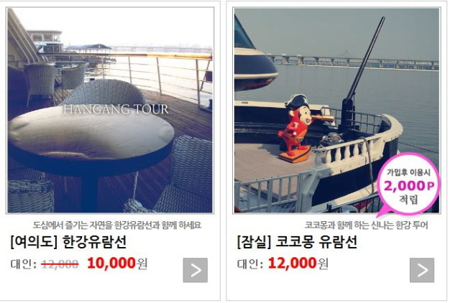Open the [잠실] 코코몽 유람선 title link

coord(297,242)
